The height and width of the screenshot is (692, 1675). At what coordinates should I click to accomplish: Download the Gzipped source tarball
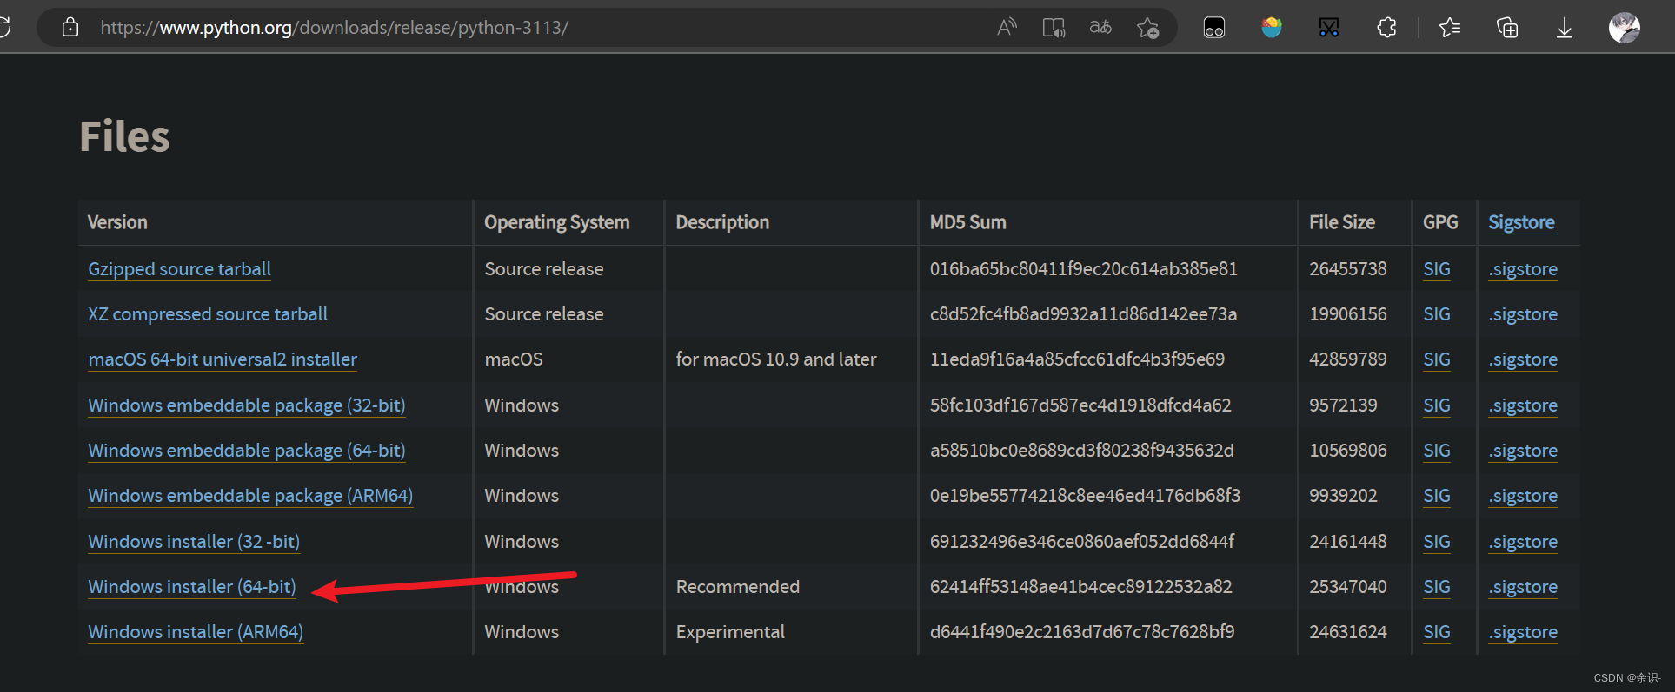point(179,269)
